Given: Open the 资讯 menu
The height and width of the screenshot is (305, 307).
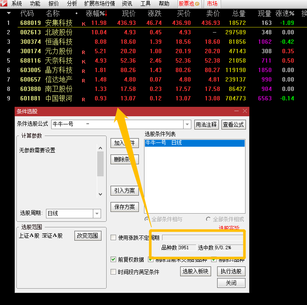Looking at the screenshot, I should [x=127, y=3].
